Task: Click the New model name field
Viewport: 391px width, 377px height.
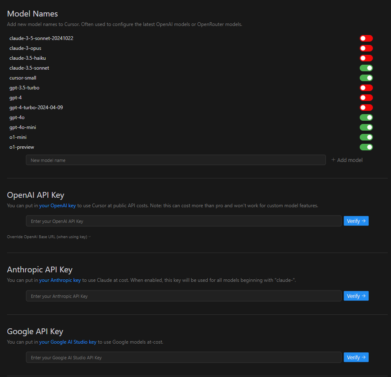Action: (x=176, y=160)
